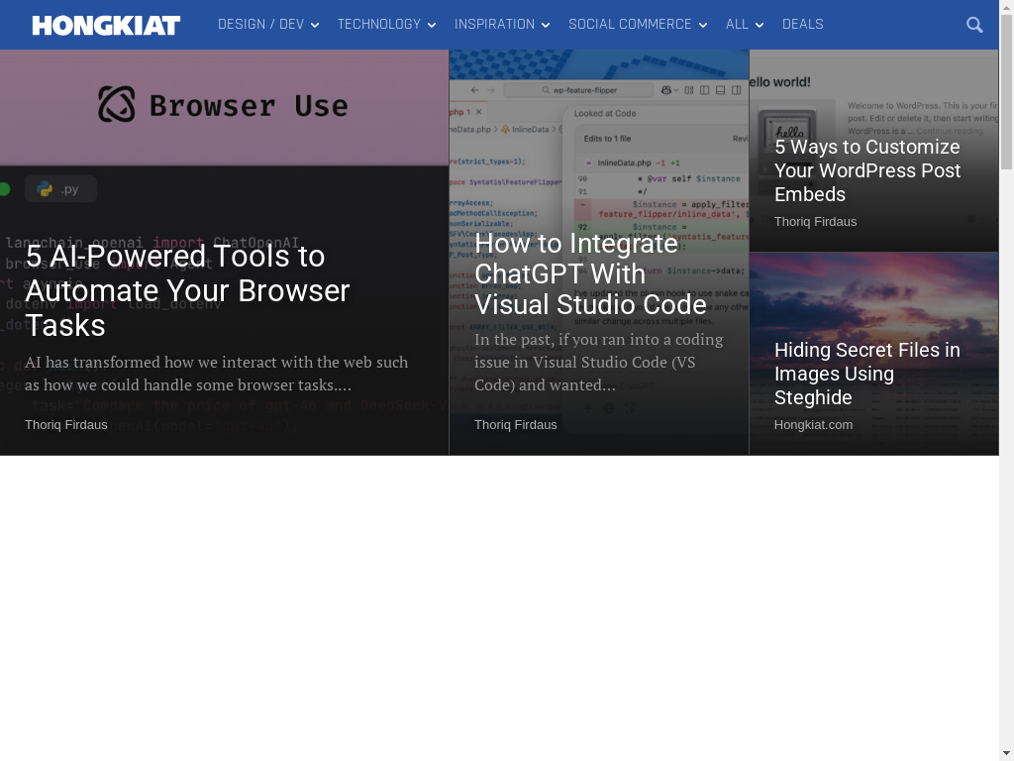1014x761 pixels.
Task: Open the Inspiration menu
Action: point(495,24)
